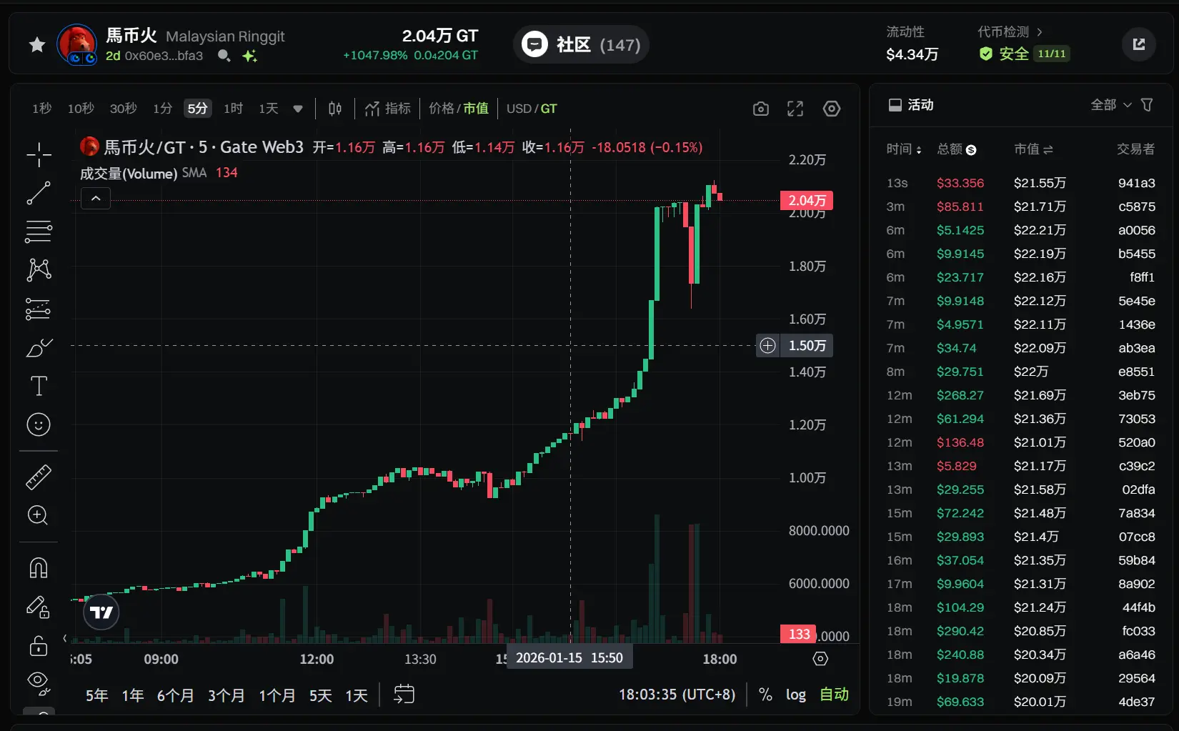Open the share/export icon

coord(1138,44)
